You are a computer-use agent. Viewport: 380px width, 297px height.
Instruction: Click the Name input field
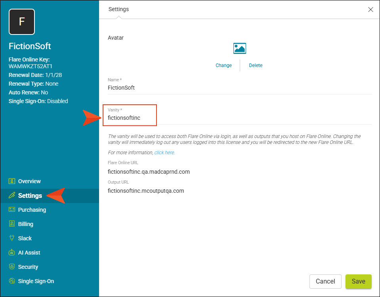pyautogui.click(x=240, y=88)
